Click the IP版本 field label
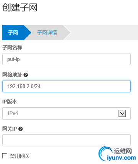Image resolution: width=138 pixels, height=164 pixels. point(10,102)
